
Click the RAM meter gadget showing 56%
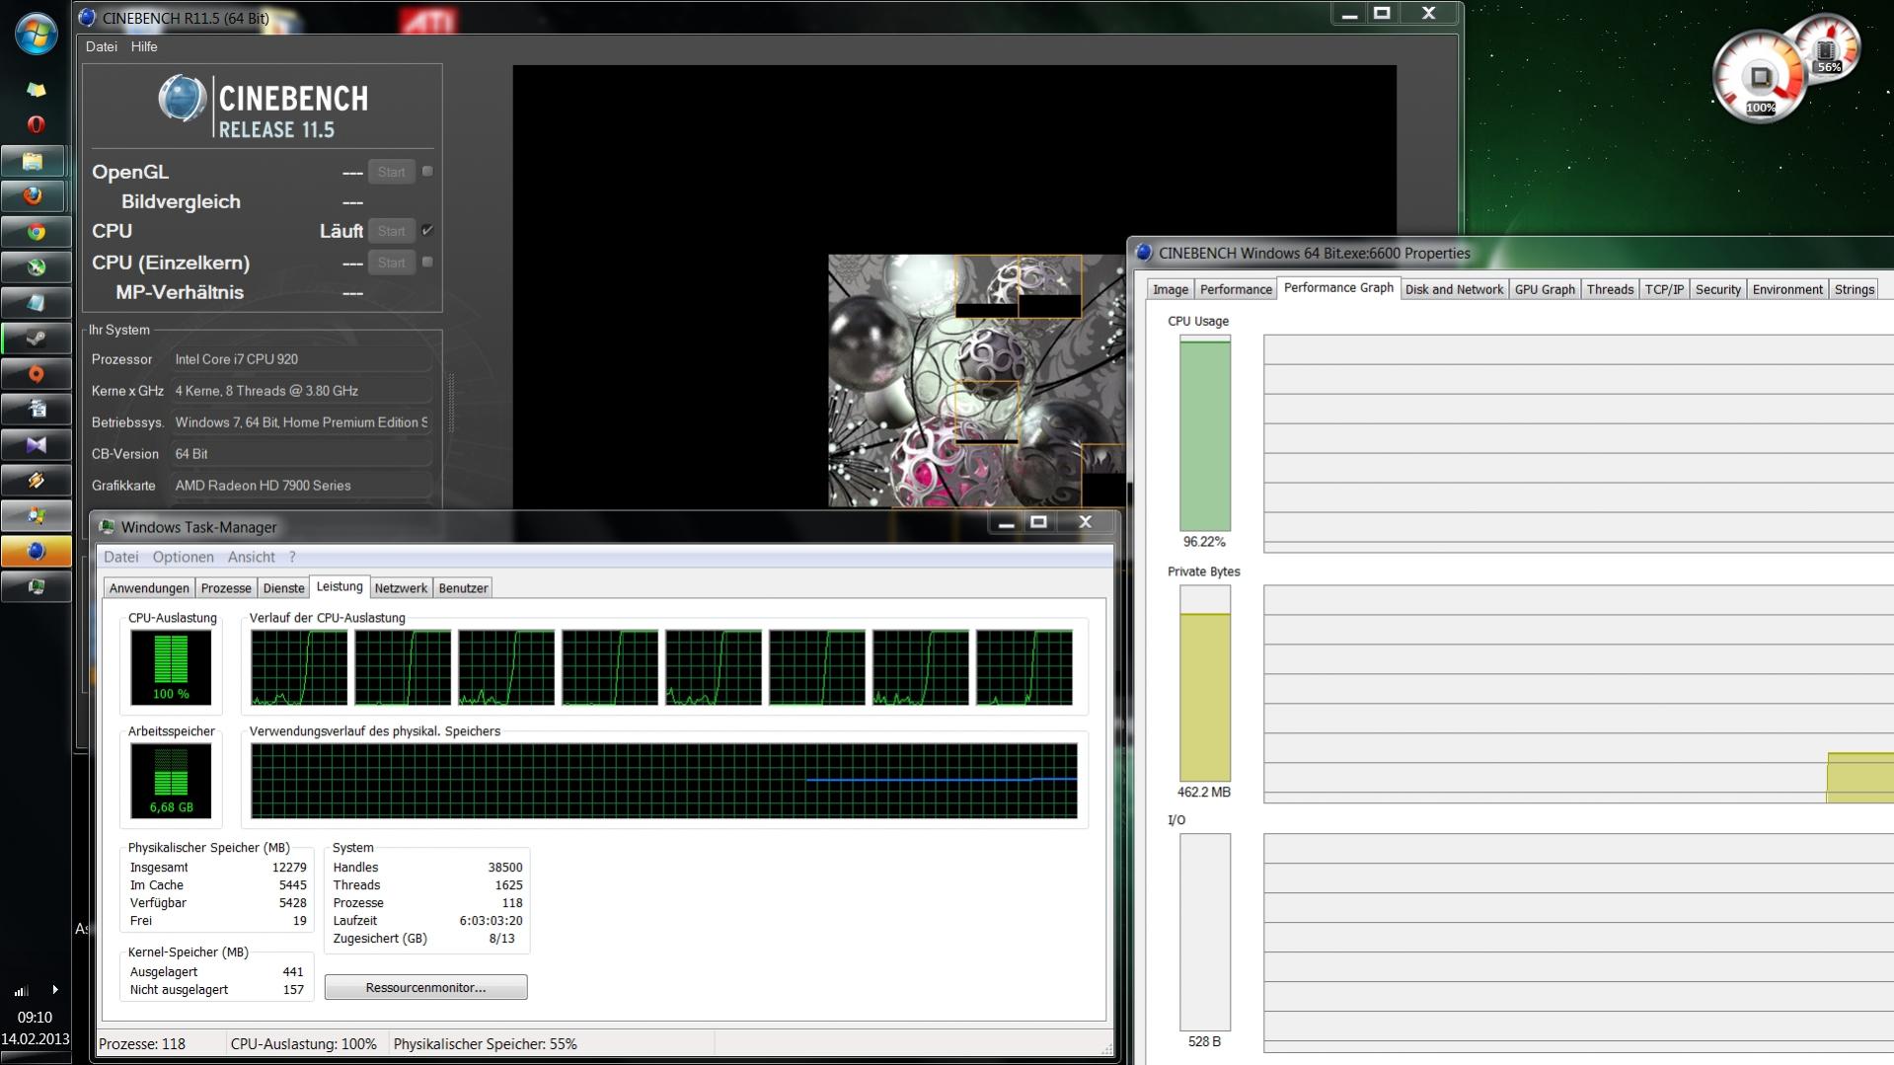coord(1827,48)
